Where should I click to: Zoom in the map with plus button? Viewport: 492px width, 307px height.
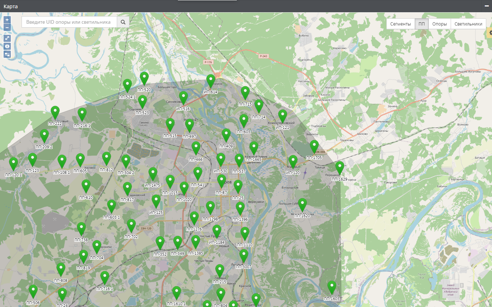7,20
